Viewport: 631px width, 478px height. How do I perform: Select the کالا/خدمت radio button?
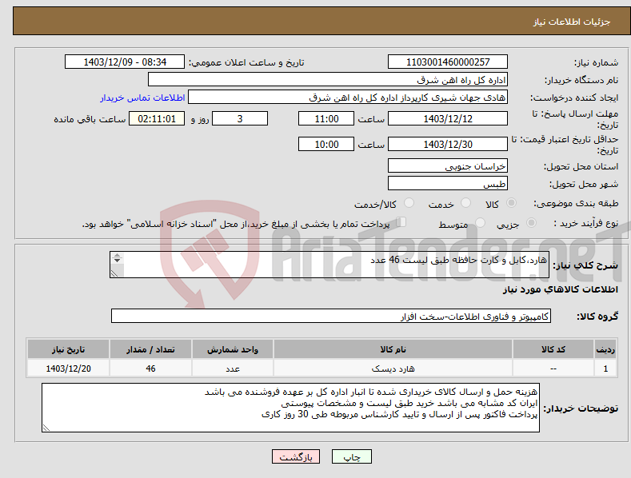click(409, 203)
